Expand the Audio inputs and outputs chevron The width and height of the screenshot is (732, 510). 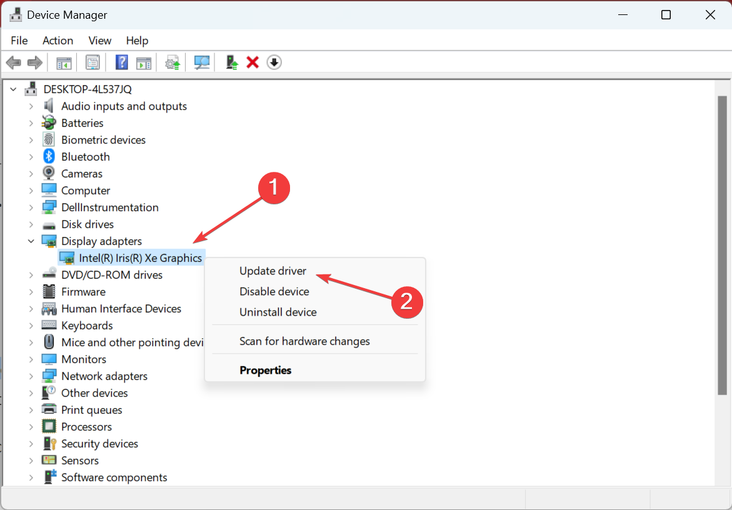pos(31,106)
